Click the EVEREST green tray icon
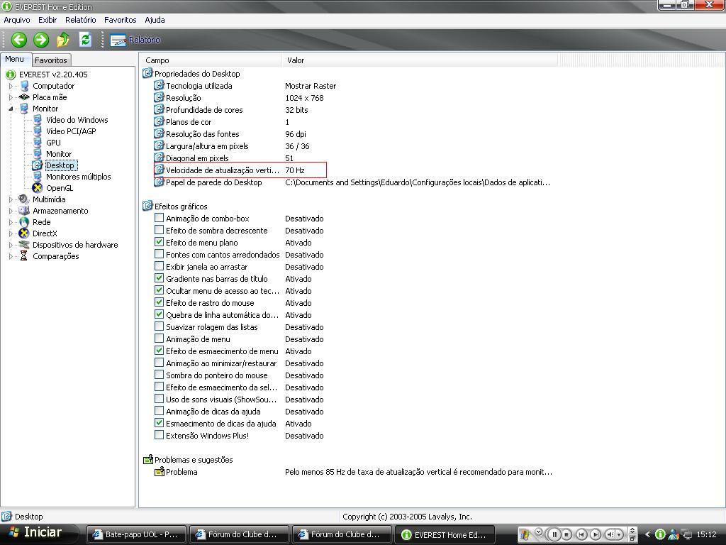This screenshot has width=726, height=545. tap(661, 535)
